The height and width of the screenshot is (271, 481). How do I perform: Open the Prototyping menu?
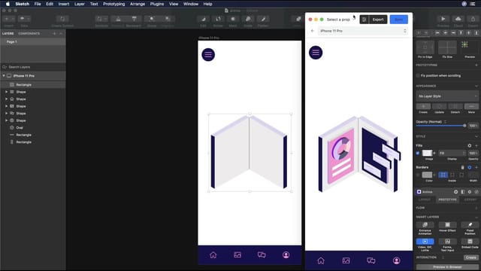(x=113, y=4)
